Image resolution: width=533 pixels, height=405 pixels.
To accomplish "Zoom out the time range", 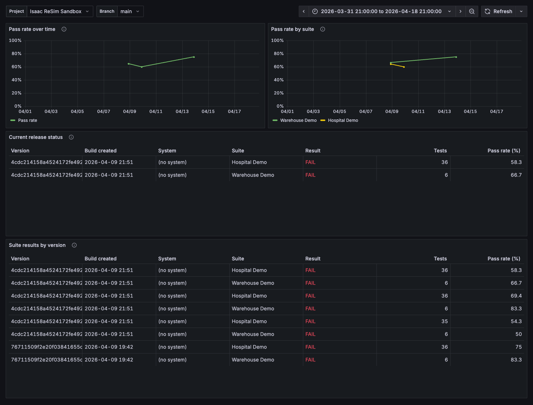I will [x=472, y=11].
